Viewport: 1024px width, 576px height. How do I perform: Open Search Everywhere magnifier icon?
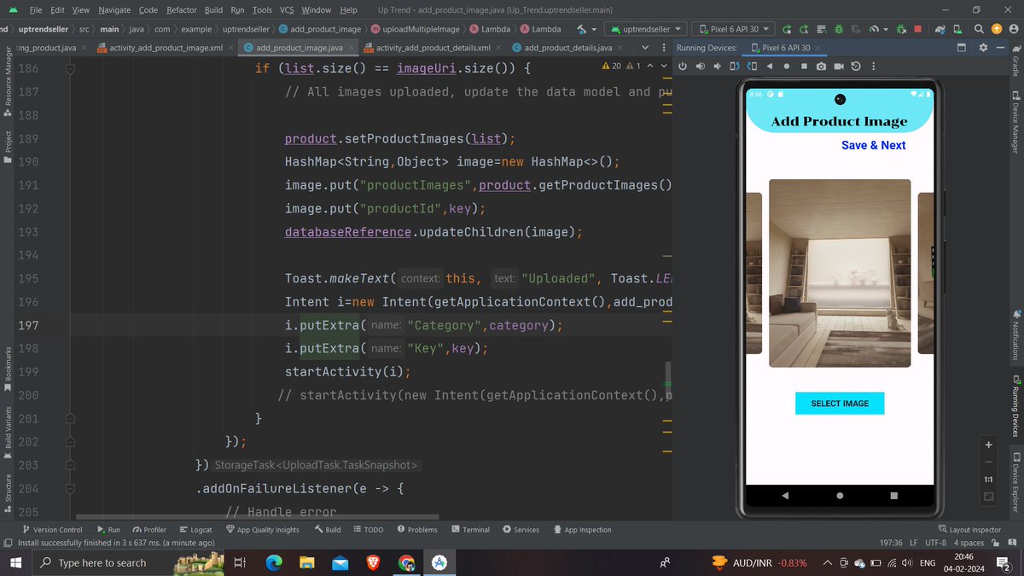(980, 29)
